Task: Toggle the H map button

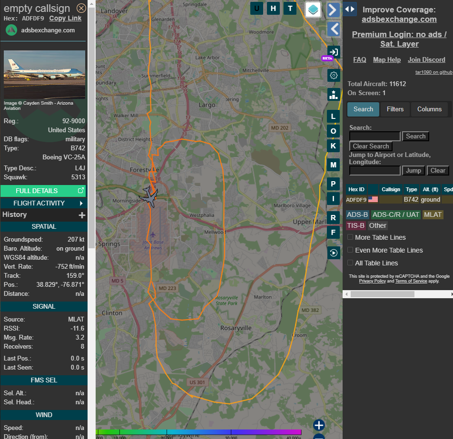Action: (273, 9)
